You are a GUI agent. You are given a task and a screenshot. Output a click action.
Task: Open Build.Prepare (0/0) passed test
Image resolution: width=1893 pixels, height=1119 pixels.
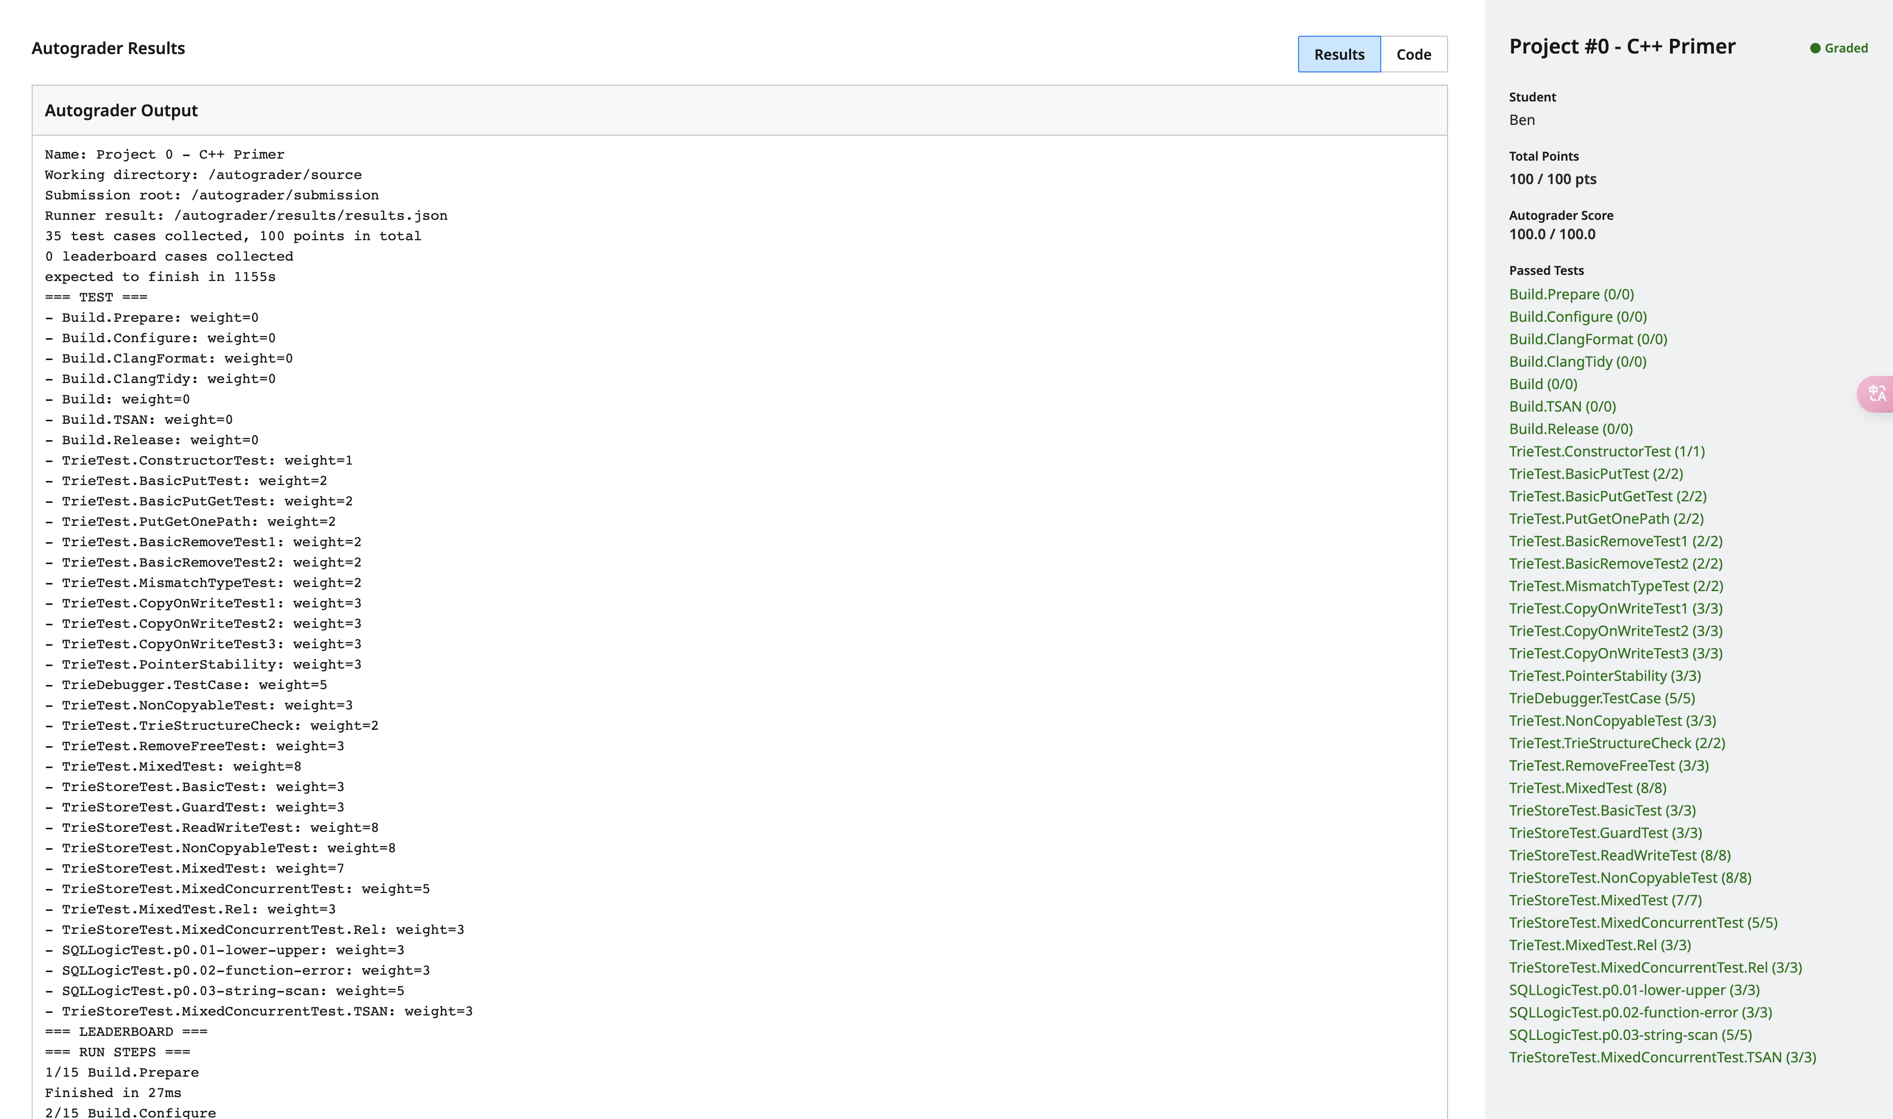coord(1571,294)
